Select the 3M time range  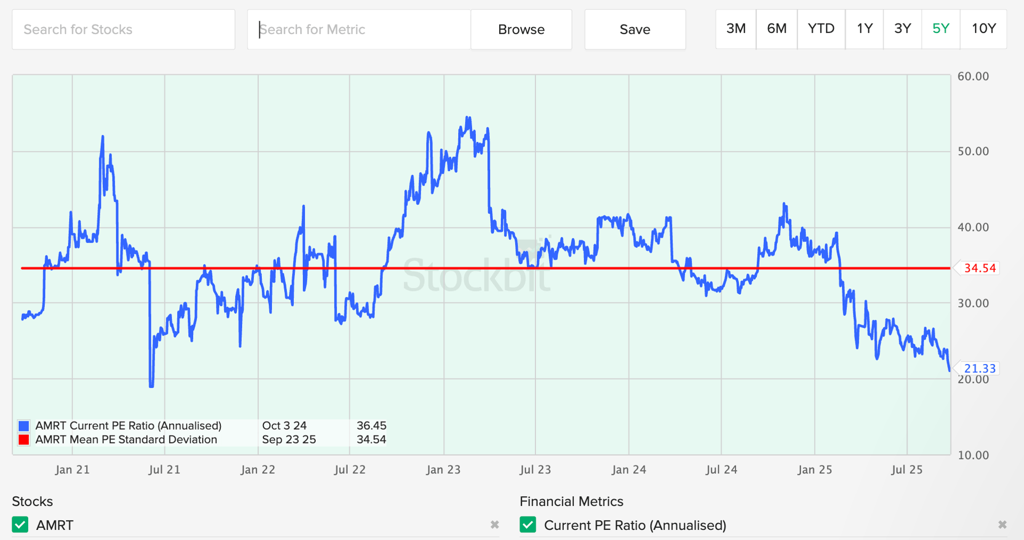pos(736,29)
